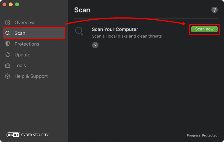The height and width of the screenshot is (142, 224).
Task: Open the Tools section label
Action: (20, 66)
